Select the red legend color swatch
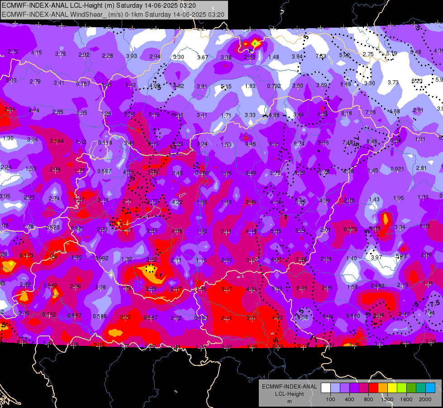The height and width of the screenshot is (408, 443). tap(373, 388)
